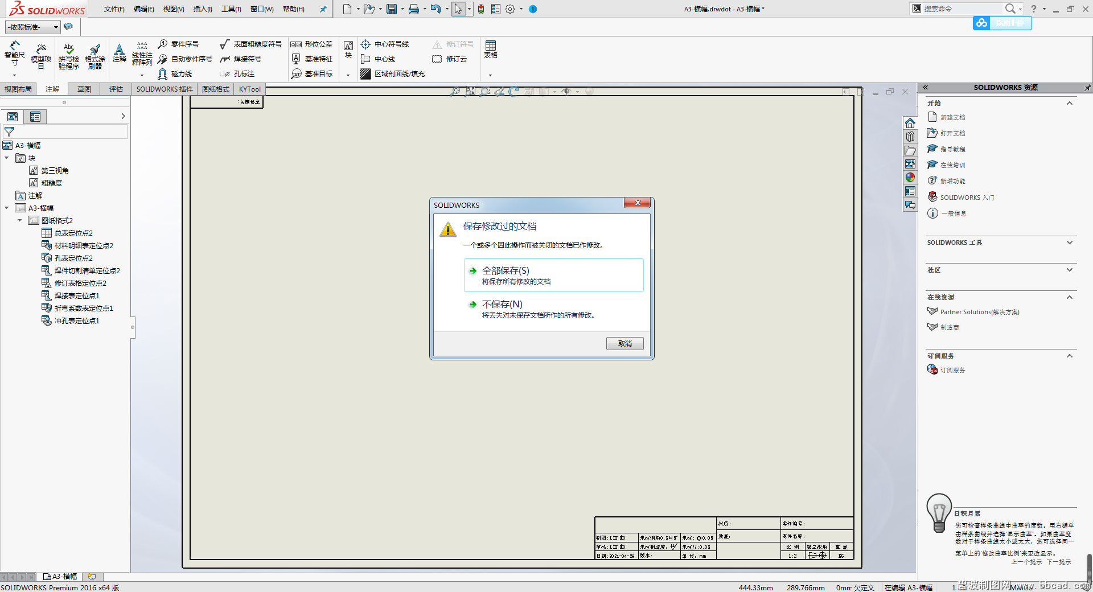Open the View menu
The image size is (1093, 592).
pyautogui.click(x=174, y=9)
